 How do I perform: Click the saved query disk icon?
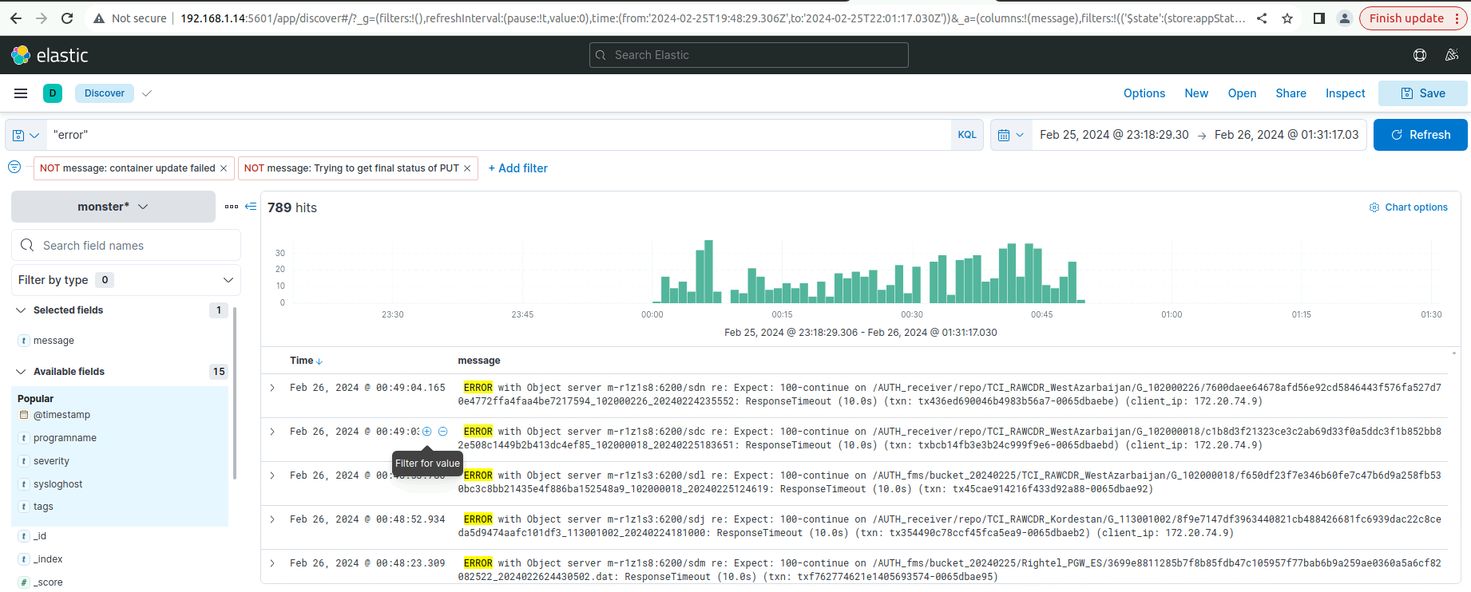click(x=19, y=136)
